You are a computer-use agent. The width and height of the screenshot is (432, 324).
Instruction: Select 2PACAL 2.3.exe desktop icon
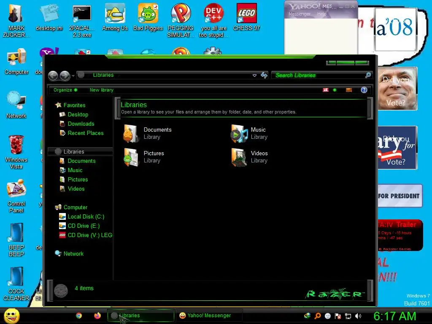tap(82, 20)
